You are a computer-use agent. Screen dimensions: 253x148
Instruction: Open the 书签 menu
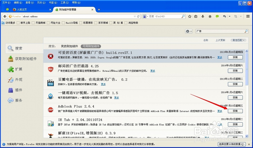tap(53, 3)
